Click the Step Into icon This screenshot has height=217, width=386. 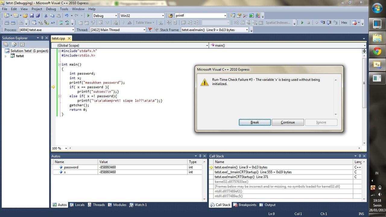click(x=323, y=23)
